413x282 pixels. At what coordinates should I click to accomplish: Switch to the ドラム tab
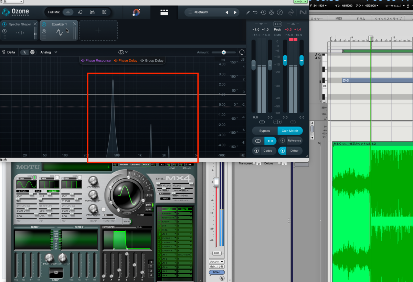360,19
